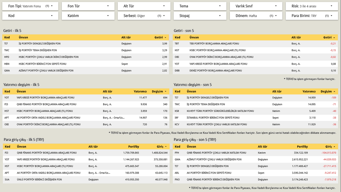Screen dimensions: 341x192
Task: Expand the Stopaj dropdown
Action: (x=200, y=16)
